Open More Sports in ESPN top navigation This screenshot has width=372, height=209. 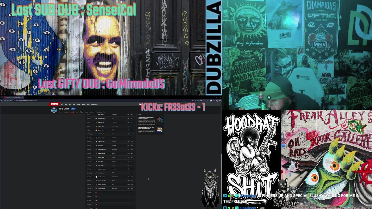(94, 104)
